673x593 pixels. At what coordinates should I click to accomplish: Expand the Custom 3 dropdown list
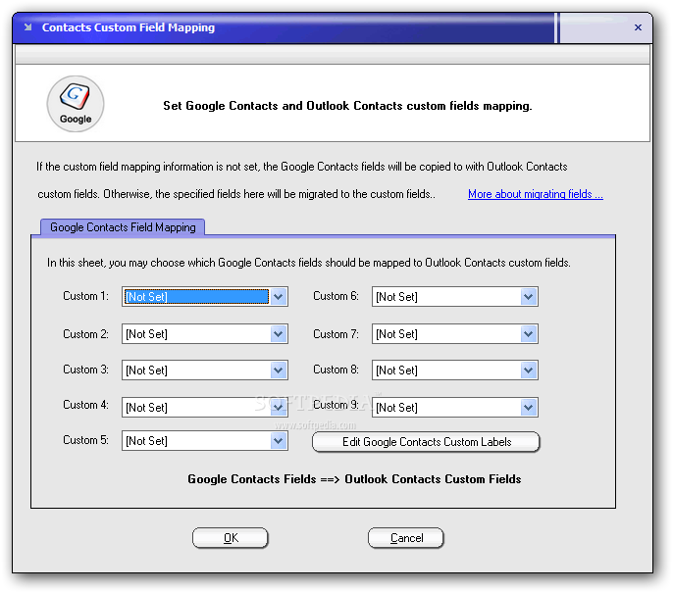point(279,371)
